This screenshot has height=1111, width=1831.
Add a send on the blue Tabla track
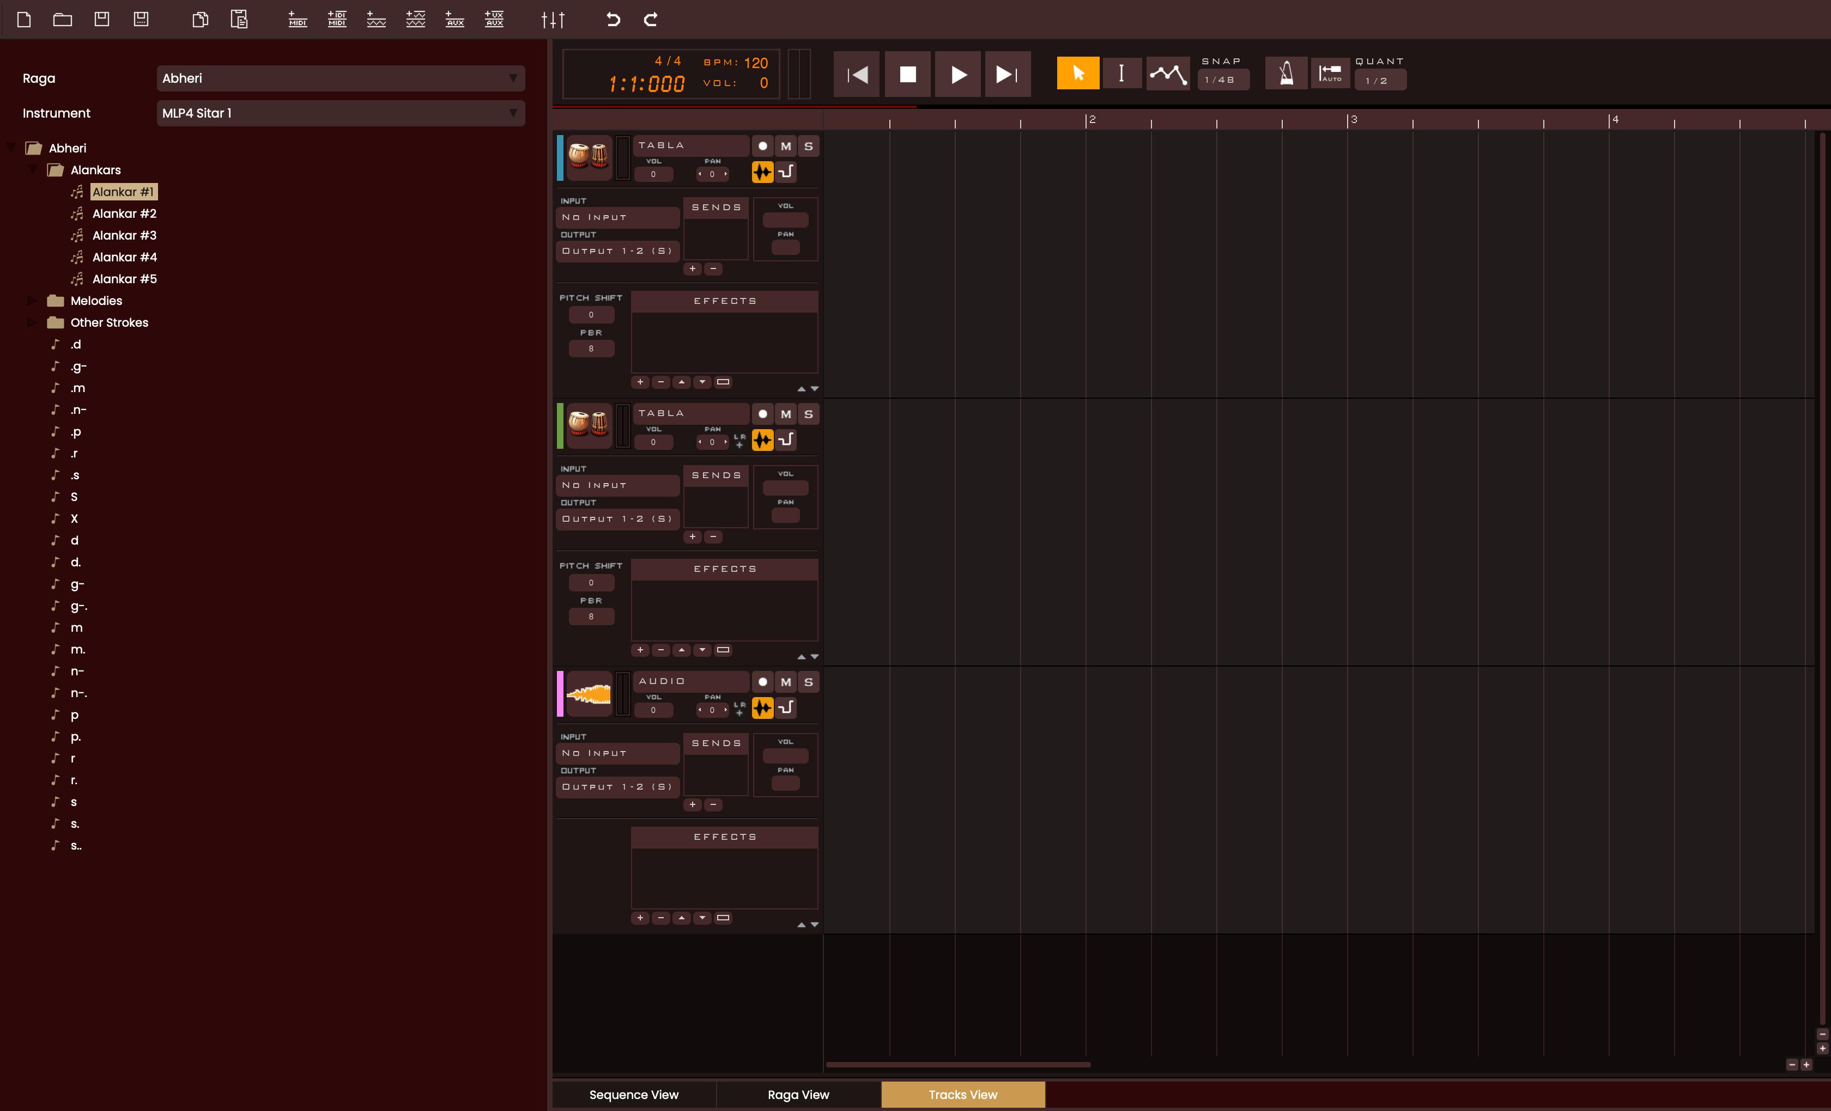tap(693, 269)
